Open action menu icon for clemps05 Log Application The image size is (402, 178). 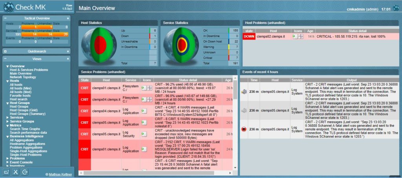144,122
